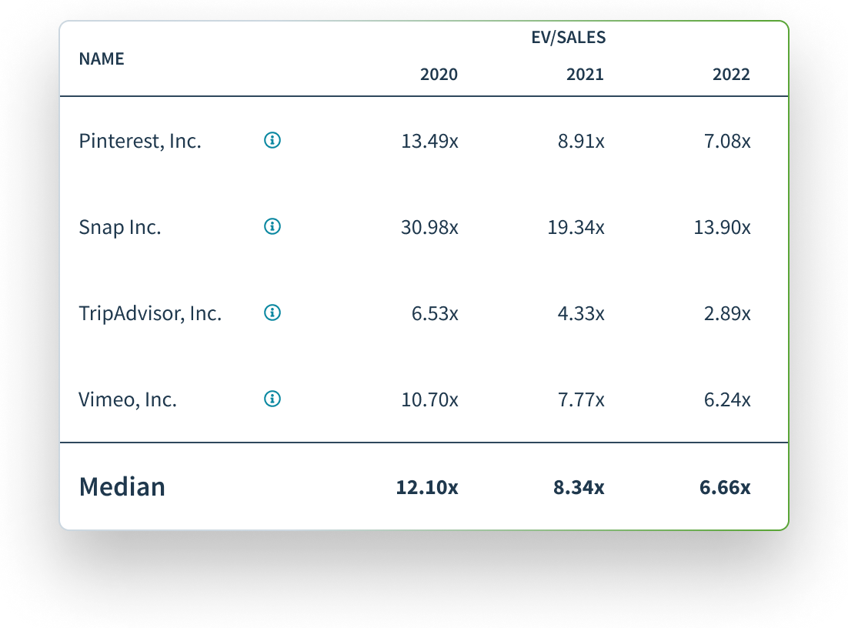Open the Snap Inc. company name

120,228
